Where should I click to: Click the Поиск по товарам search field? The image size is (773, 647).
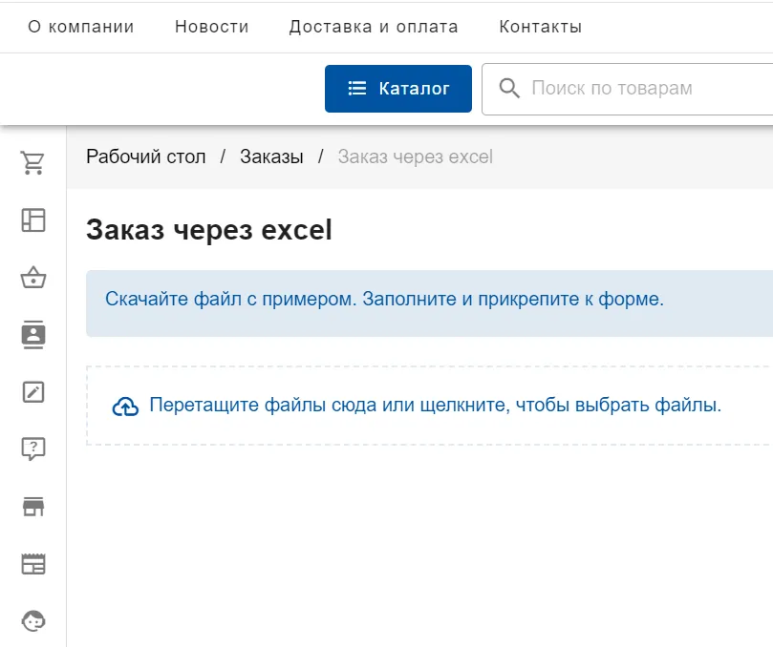[612, 88]
